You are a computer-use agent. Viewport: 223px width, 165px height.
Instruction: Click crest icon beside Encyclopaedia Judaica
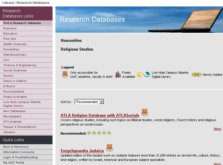[x=109, y=148]
